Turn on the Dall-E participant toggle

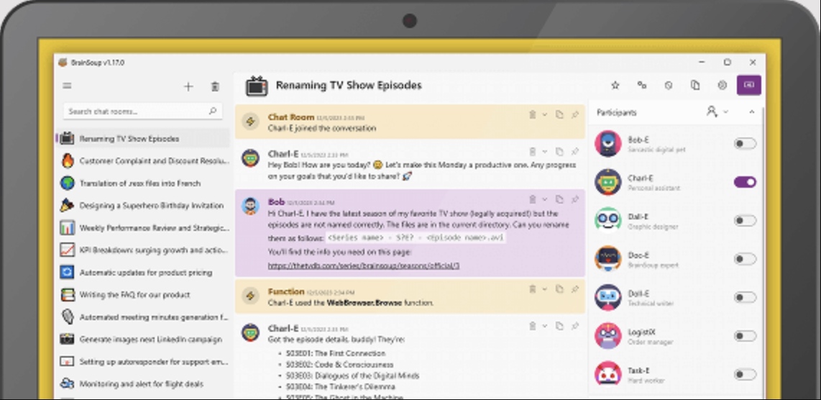[x=745, y=221]
